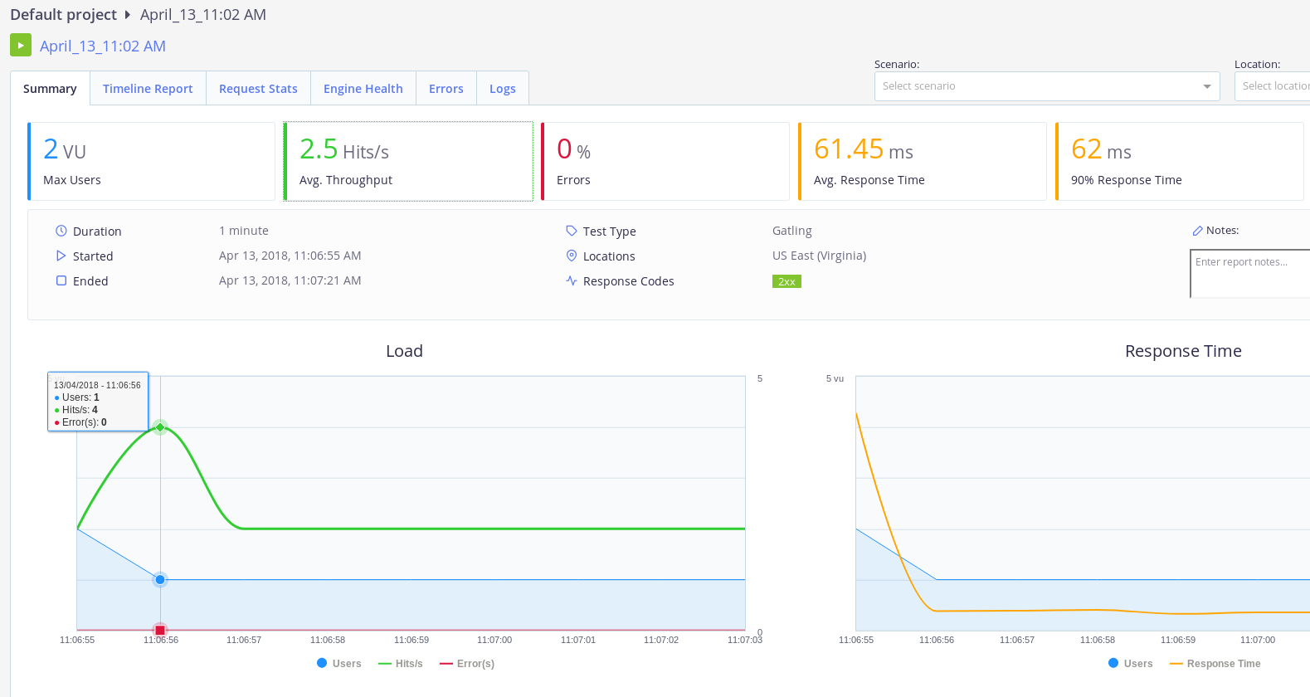This screenshot has width=1310, height=697.
Task: Click the Locations pin icon
Action: point(572,256)
